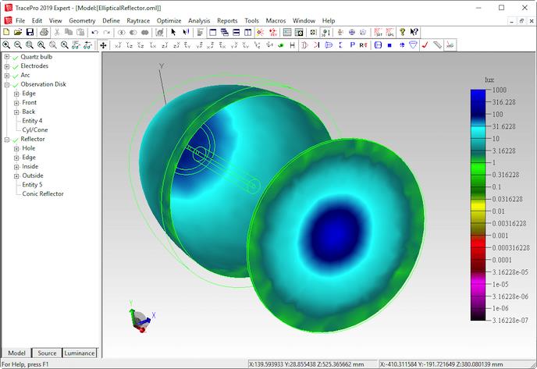
Task: Open the folder icon to load a file
Action: pyautogui.click(x=18, y=32)
